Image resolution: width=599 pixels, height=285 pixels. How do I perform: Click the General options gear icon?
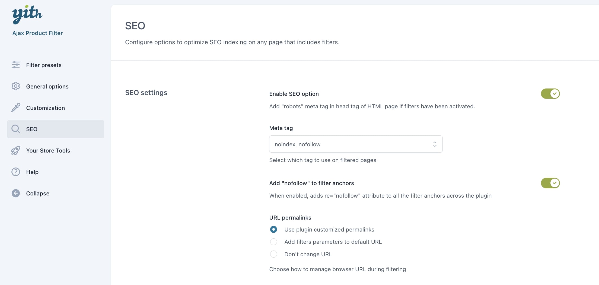16,86
